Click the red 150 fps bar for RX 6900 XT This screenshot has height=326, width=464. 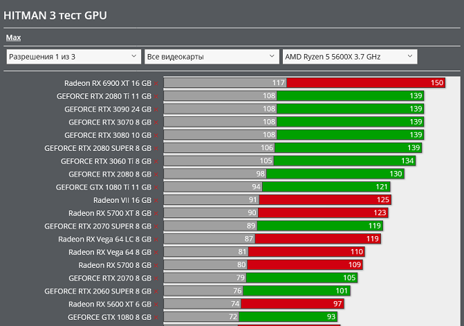[x=366, y=82]
